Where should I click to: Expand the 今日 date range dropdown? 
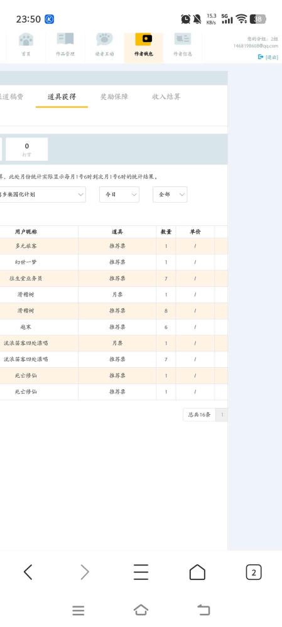[119, 195]
